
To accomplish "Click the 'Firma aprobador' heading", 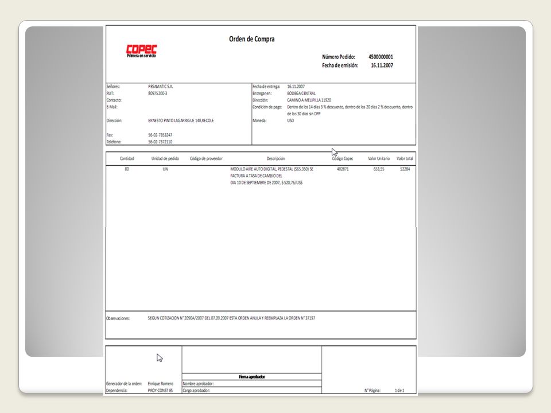I will (x=251, y=376).
